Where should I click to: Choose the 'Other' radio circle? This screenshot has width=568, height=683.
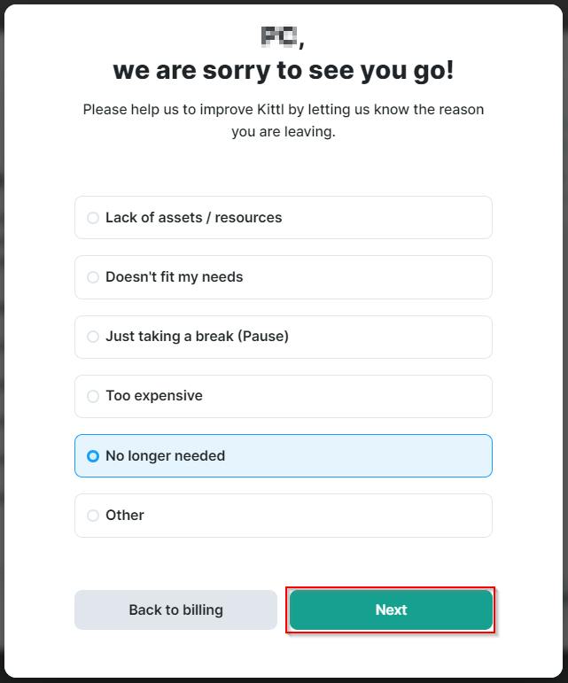[93, 516]
